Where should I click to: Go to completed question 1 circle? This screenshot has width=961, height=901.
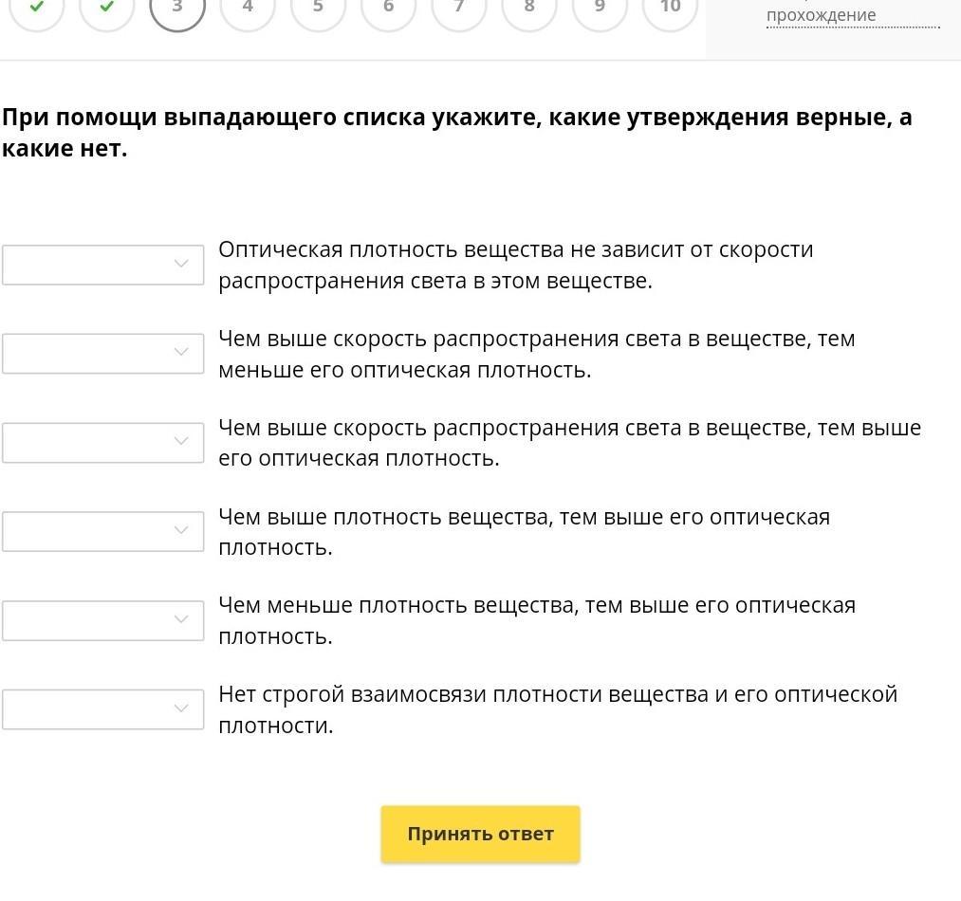coord(36,9)
